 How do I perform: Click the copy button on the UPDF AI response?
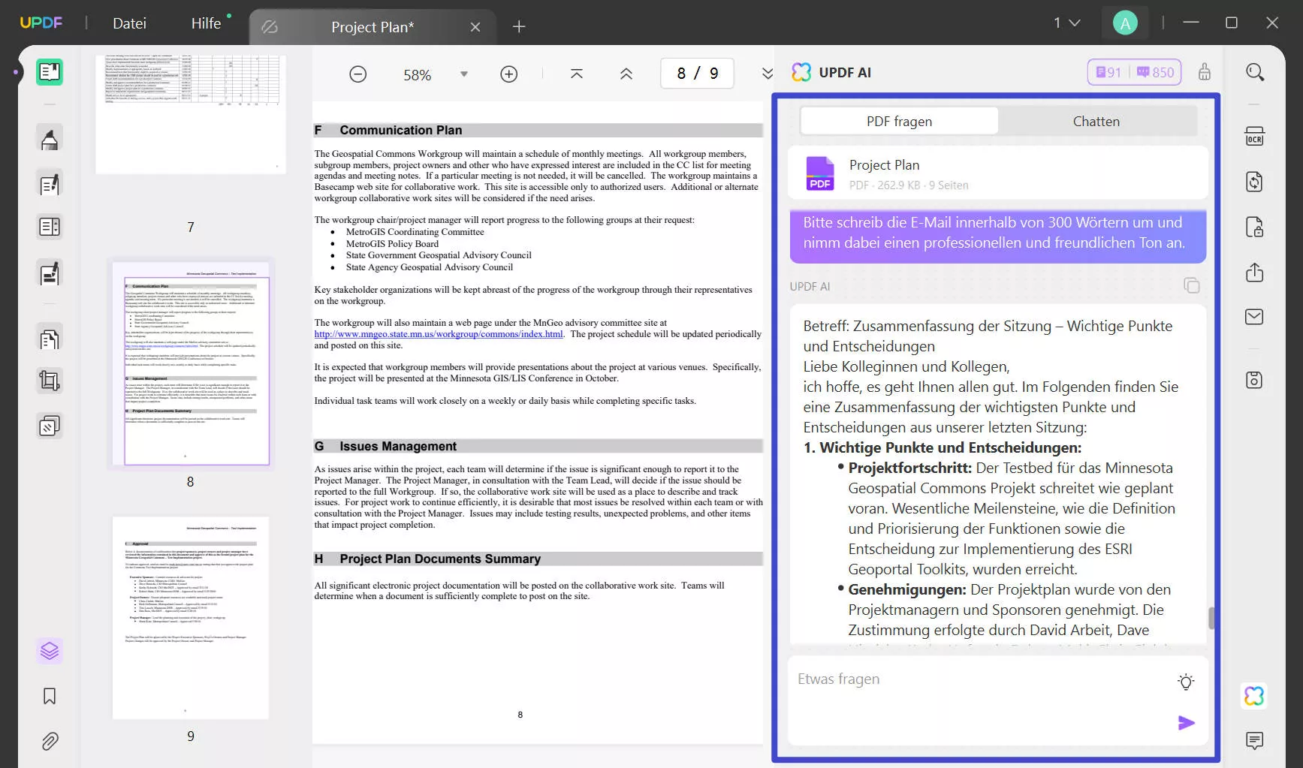click(1192, 285)
